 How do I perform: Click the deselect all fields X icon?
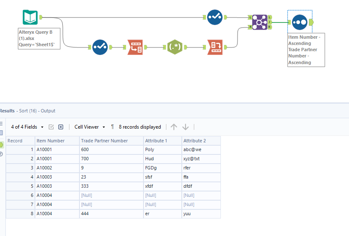point(61,127)
